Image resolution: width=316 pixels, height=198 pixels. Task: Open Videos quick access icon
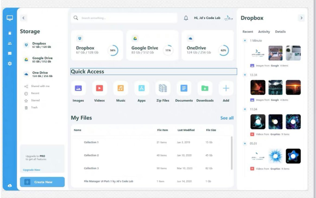[x=99, y=88]
